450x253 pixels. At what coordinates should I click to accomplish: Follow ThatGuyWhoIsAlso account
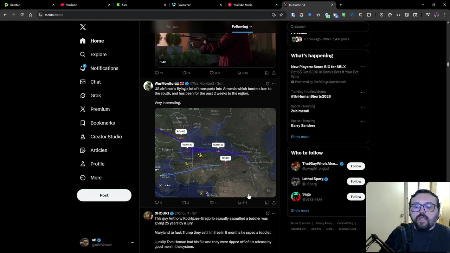356,166
